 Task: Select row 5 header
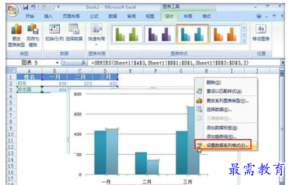[x=11, y=102]
